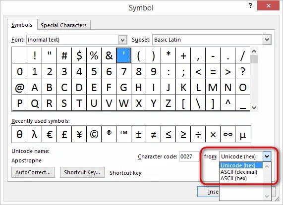The width and height of the screenshot is (283, 205).
Task: Select the trademark ™ recent symbol
Action: (x=124, y=134)
